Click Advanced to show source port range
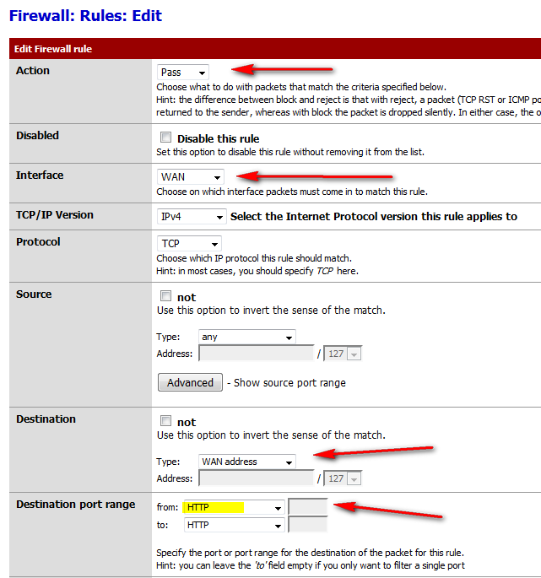The height and width of the screenshot is (578, 541). (190, 382)
